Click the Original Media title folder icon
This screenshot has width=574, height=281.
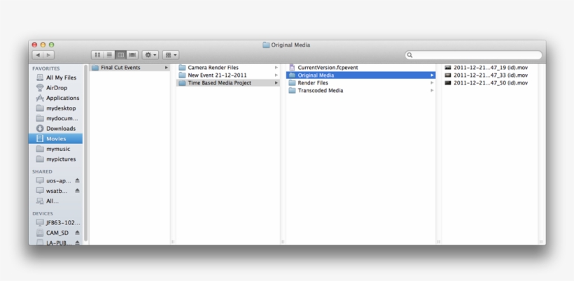tap(266, 45)
